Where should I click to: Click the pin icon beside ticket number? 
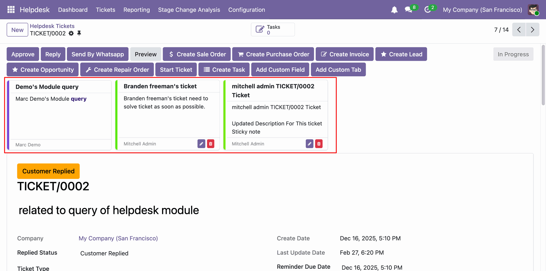(79, 33)
